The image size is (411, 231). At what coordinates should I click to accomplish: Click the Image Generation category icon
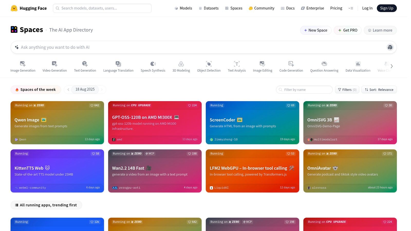point(23,64)
